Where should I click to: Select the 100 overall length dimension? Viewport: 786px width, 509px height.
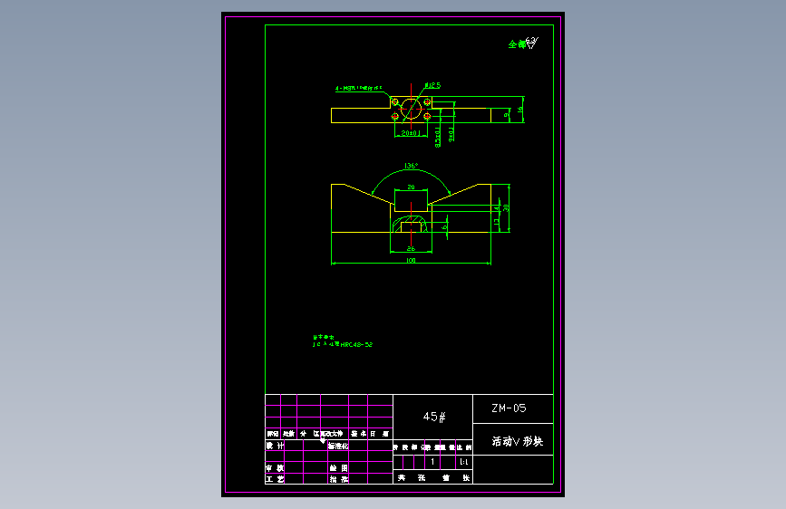[x=411, y=261]
